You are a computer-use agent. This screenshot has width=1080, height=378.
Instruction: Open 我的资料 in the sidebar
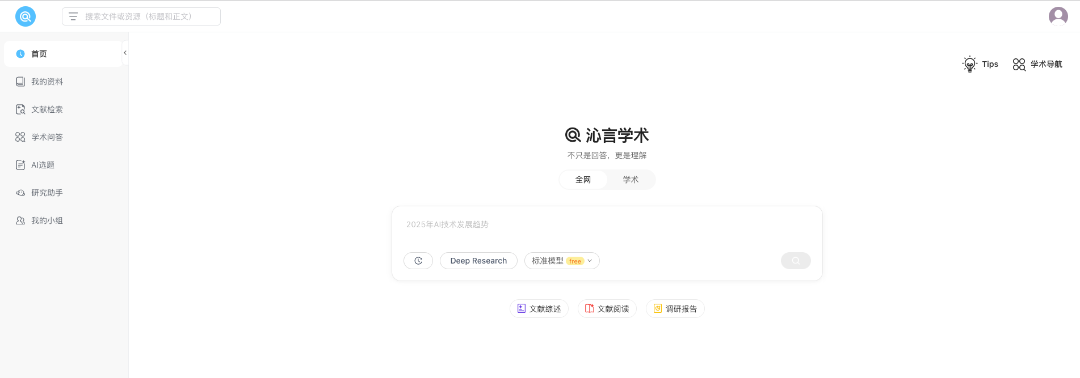(64, 82)
